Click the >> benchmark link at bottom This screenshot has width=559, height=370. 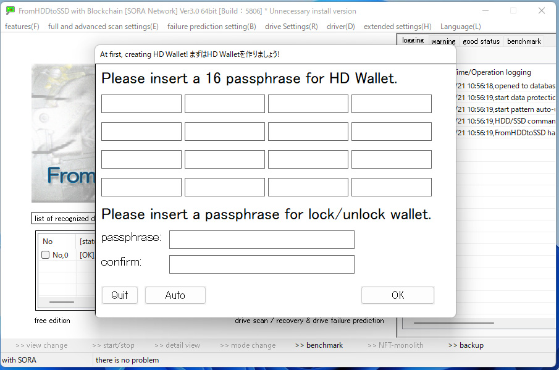319,345
